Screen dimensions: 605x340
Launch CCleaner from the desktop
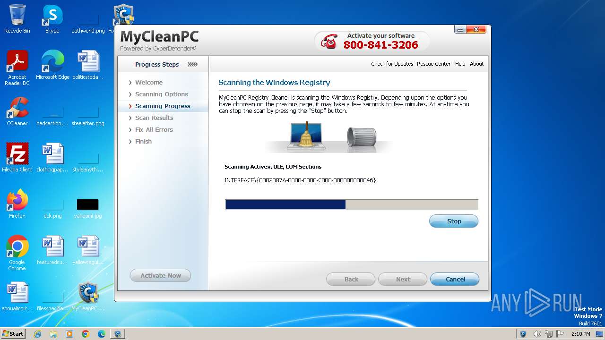tap(17, 111)
